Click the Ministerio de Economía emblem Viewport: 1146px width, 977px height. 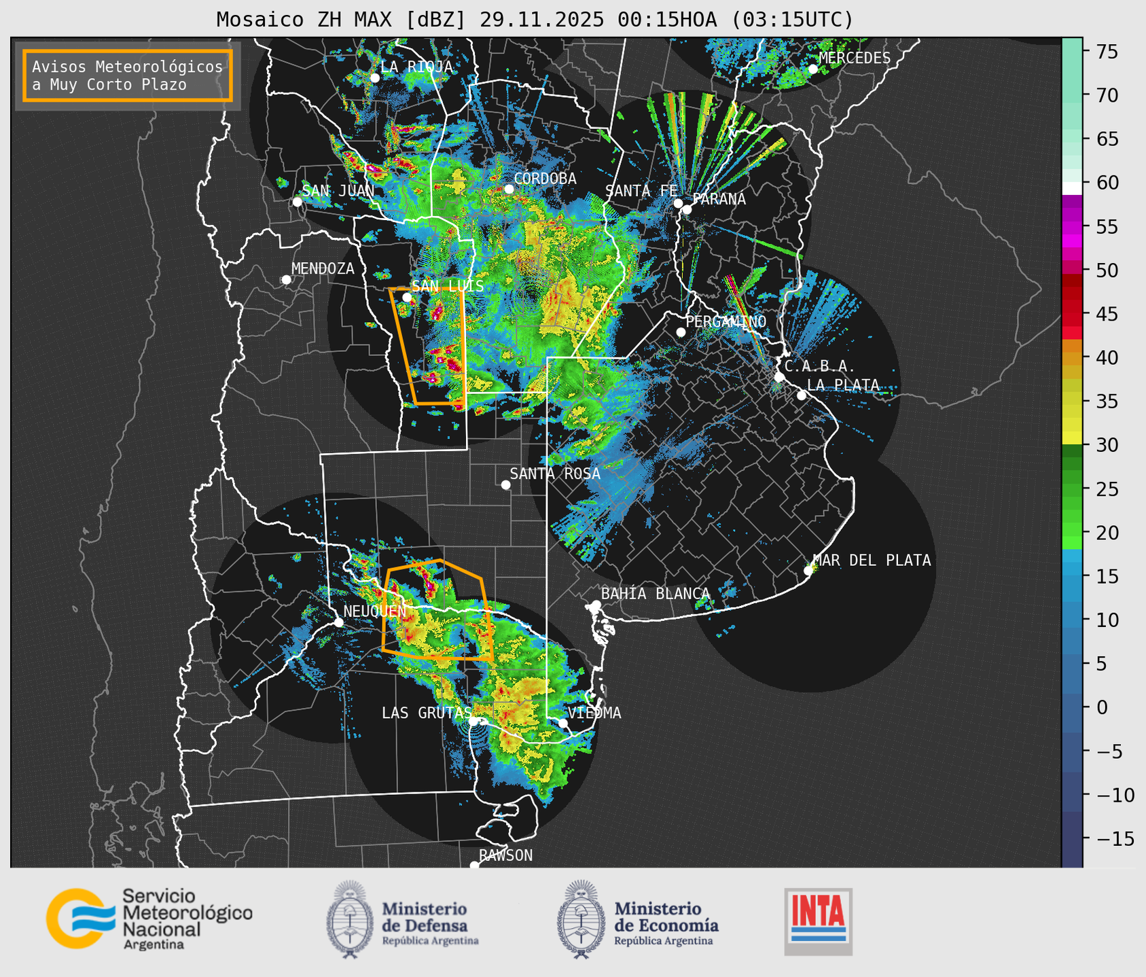click(x=581, y=919)
